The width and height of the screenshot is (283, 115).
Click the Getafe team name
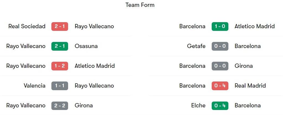click(196, 46)
